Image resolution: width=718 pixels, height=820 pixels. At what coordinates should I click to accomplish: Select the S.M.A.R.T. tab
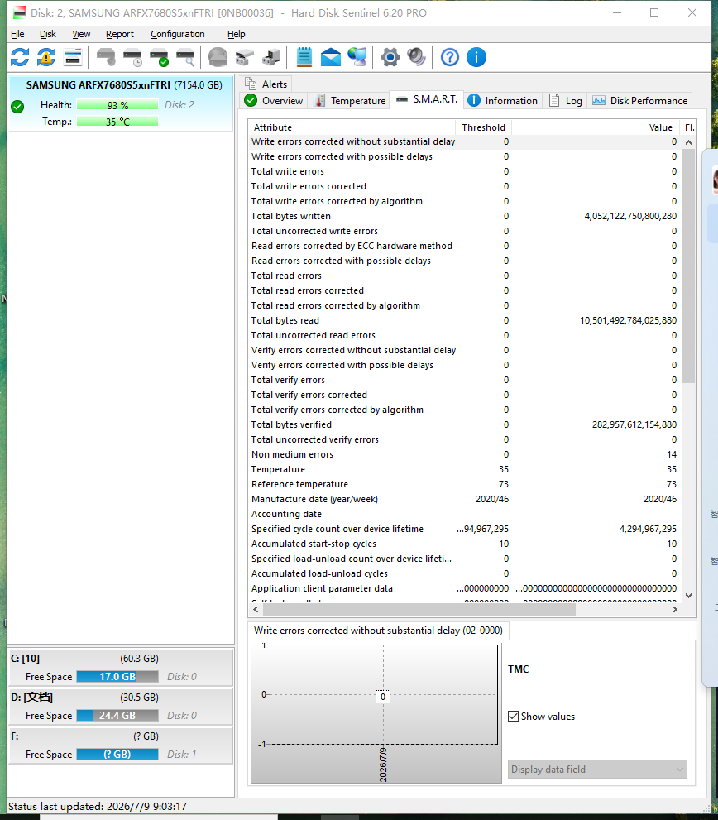pyautogui.click(x=427, y=99)
